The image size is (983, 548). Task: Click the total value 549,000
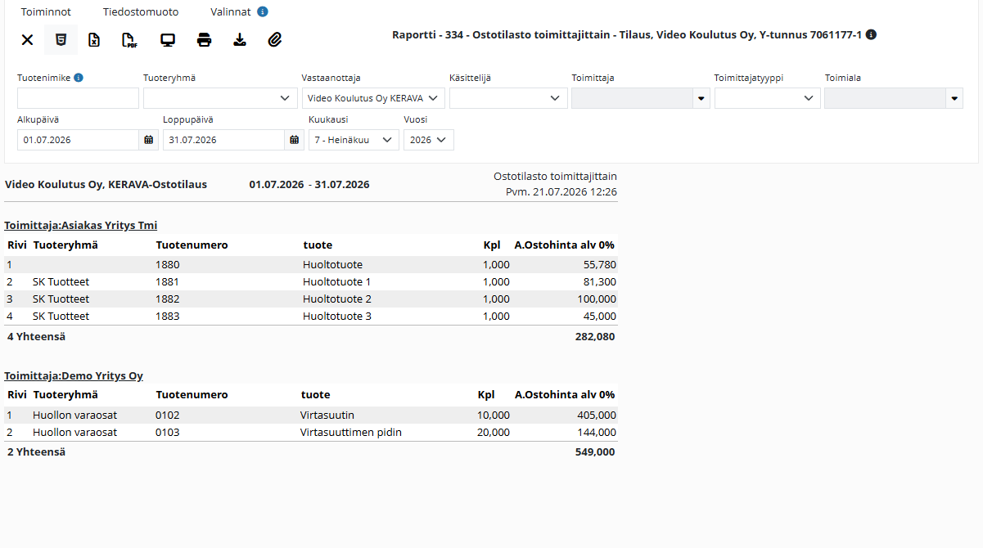click(x=595, y=451)
